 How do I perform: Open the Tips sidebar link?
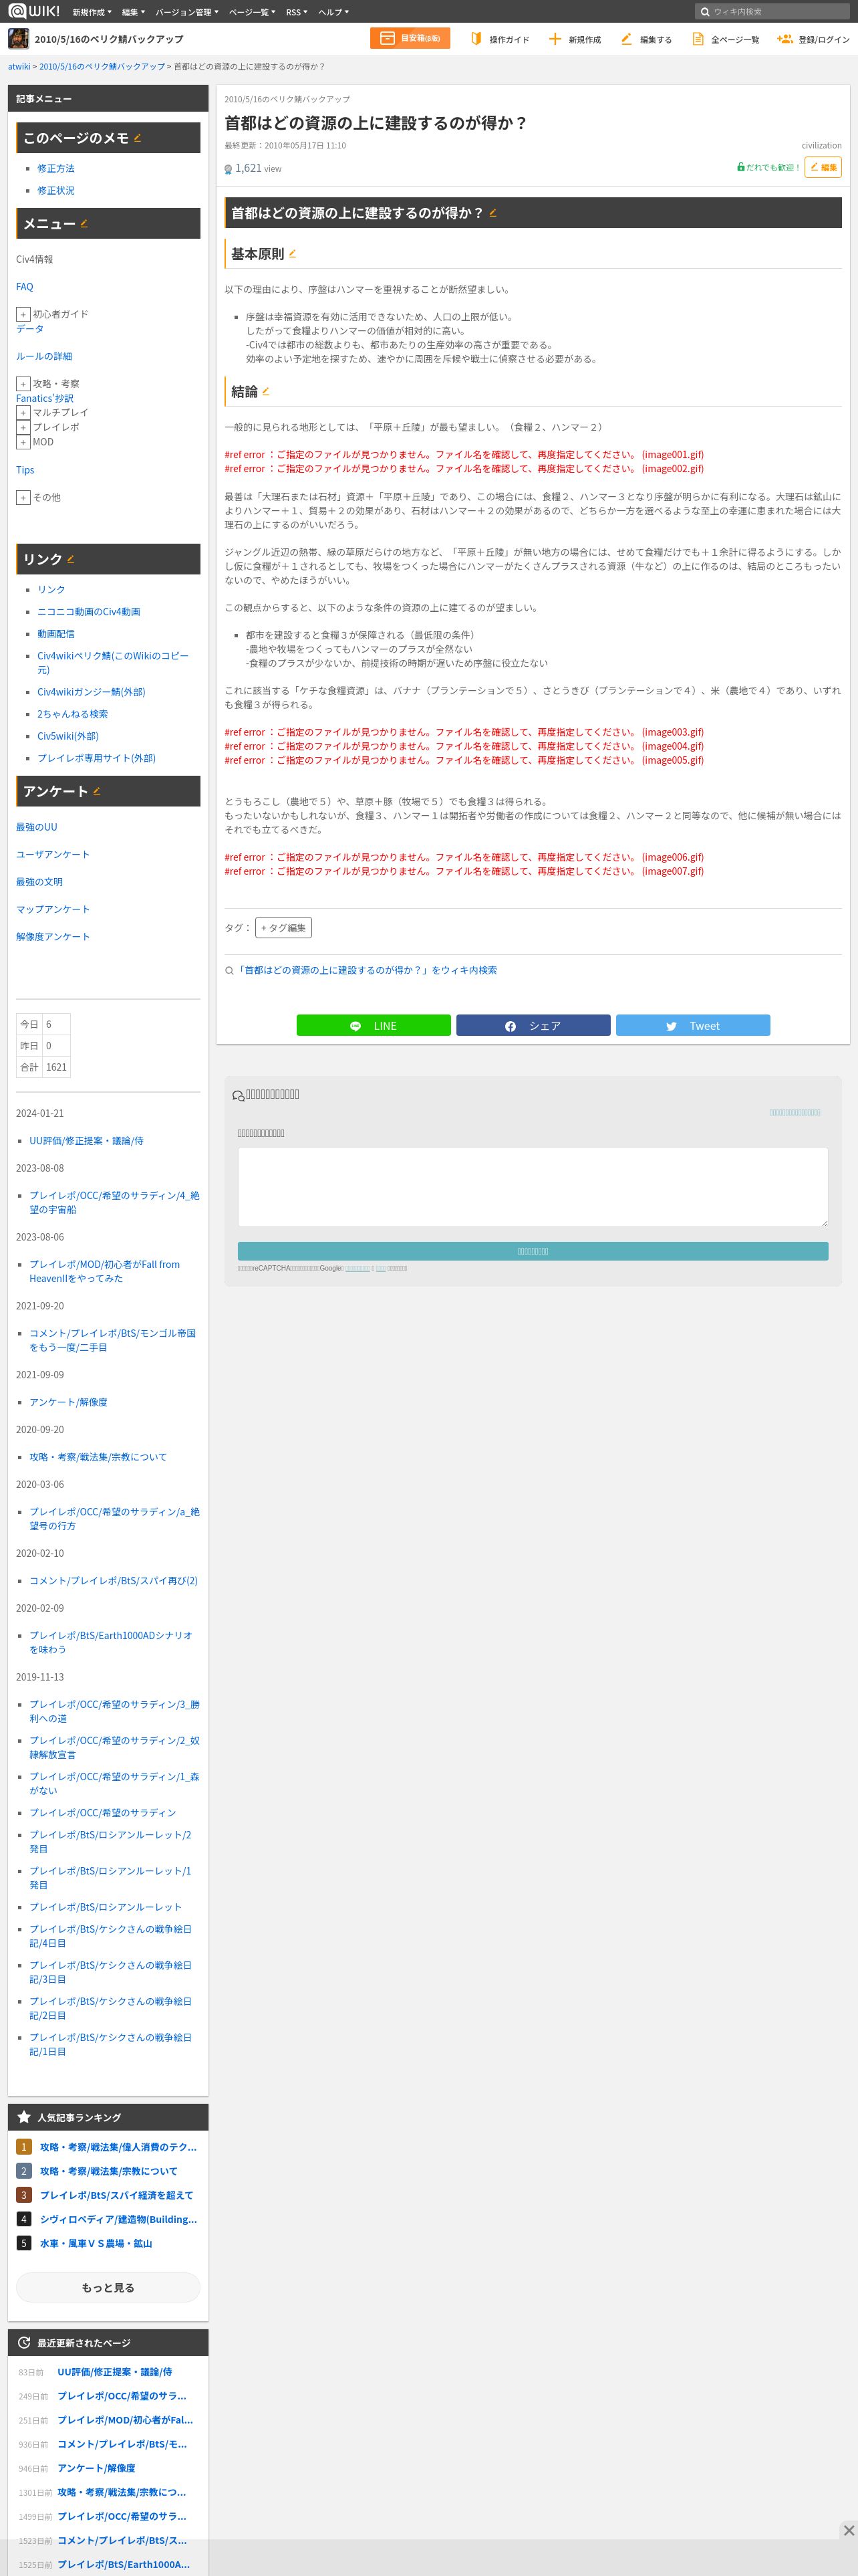[25, 470]
